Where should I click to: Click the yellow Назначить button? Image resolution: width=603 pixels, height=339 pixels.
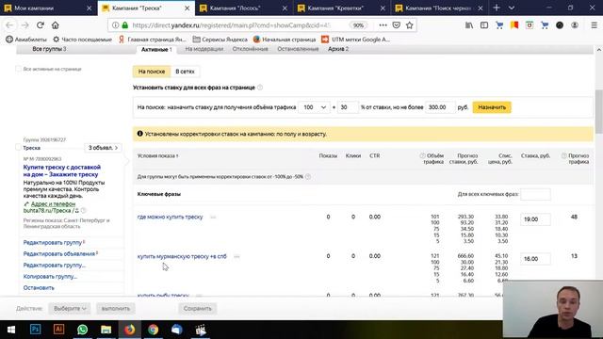pyautogui.click(x=492, y=107)
